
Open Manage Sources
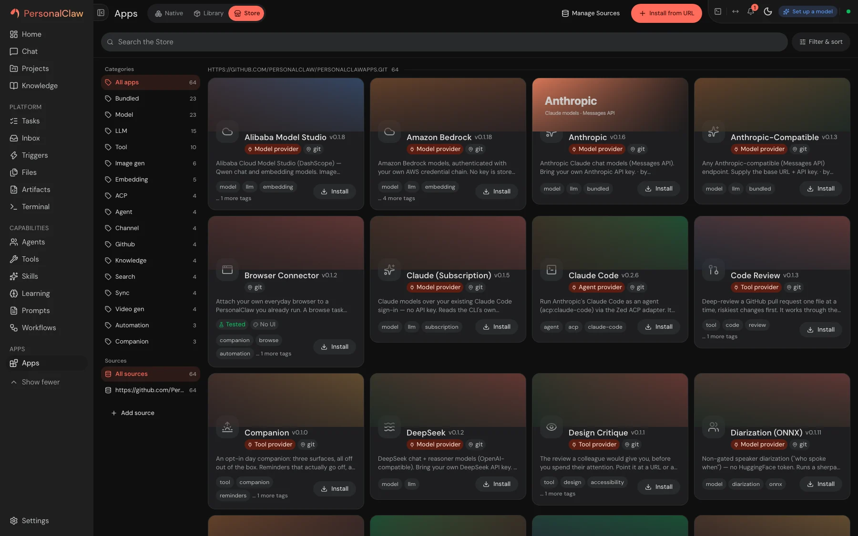click(x=591, y=13)
